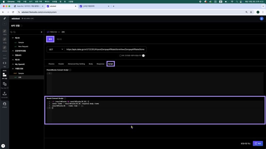Switch to the Advanced Key Setting tab
The height and width of the screenshot is (149, 266).
[x=76, y=64]
